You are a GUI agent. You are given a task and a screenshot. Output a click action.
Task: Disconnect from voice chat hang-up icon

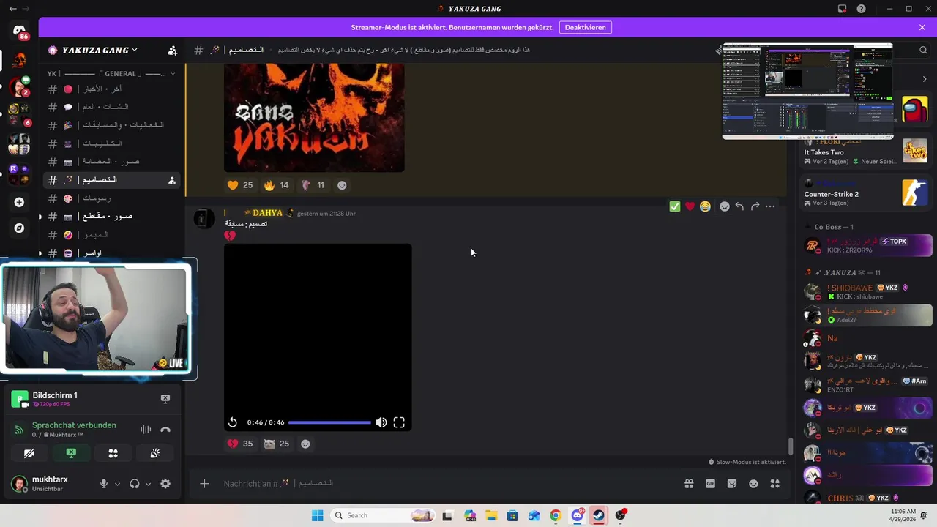165,430
